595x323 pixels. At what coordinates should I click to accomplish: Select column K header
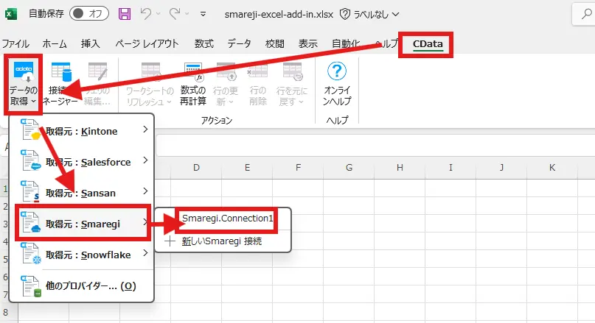click(552, 167)
